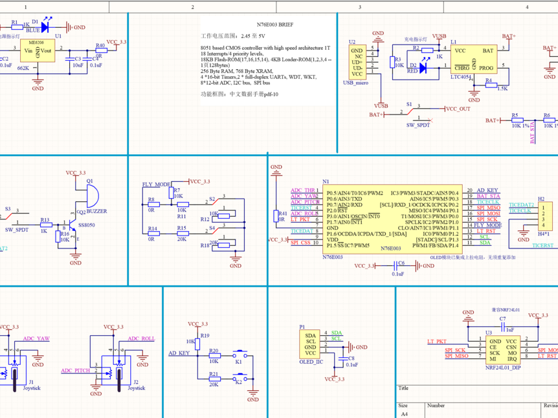Select capacitor C7 1uF
The height and width of the screenshot is (418, 558).
tap(503, 327)
